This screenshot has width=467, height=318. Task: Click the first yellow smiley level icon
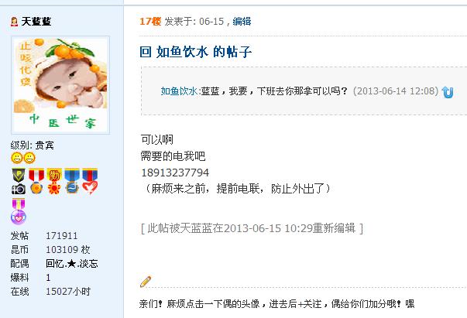coord(17,158)
